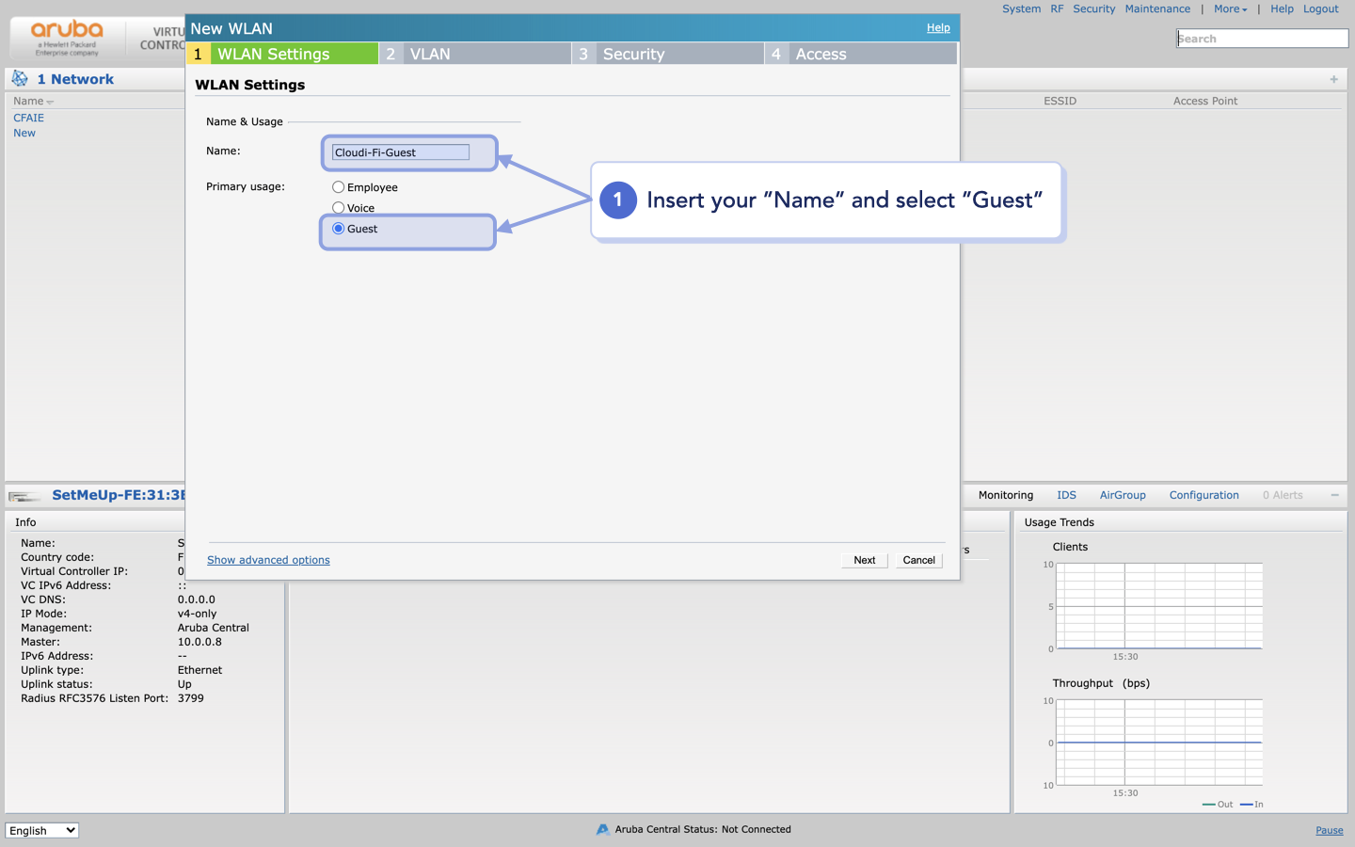The width and height of the screenshot is (1355, 847).
Task: Click the Aruba Central logo in the status bar
Action: [602, 829]
